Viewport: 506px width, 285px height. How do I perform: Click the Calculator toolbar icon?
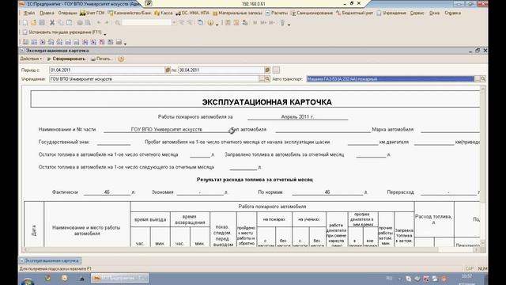pos(228,23)
